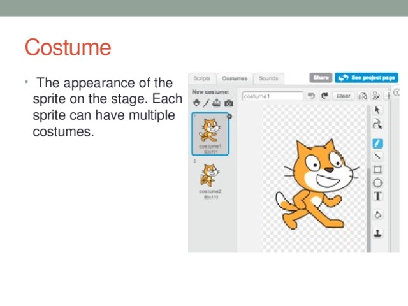The height and width of the screenshot is (306, 408).
Task: Click the costume1 name input field
Action: pos(273,96)
